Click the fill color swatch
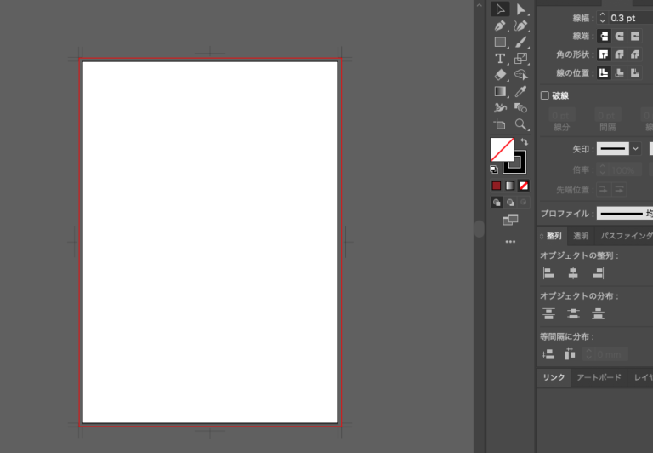 (502, 150)
